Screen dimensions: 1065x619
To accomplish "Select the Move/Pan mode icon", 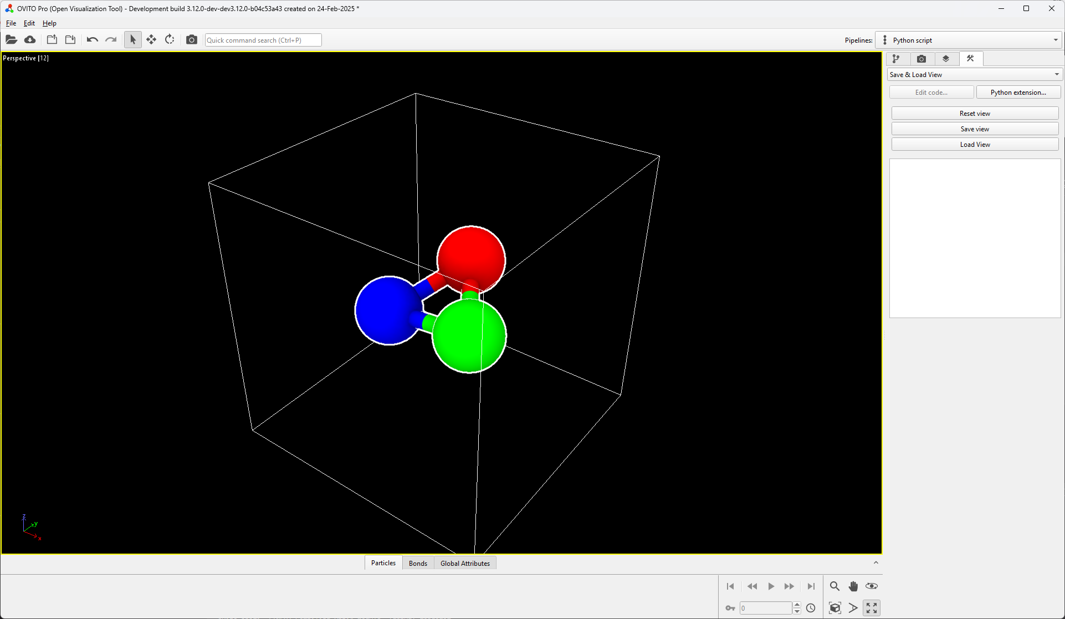I will click(151, 40).
